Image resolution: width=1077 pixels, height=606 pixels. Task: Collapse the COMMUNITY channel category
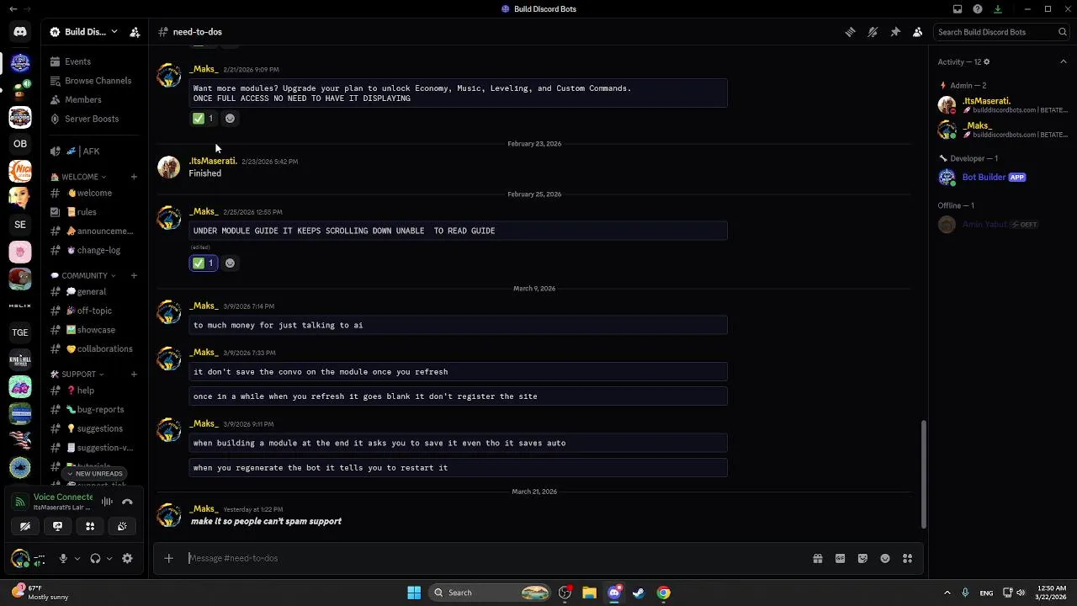[x=83, y=275]
